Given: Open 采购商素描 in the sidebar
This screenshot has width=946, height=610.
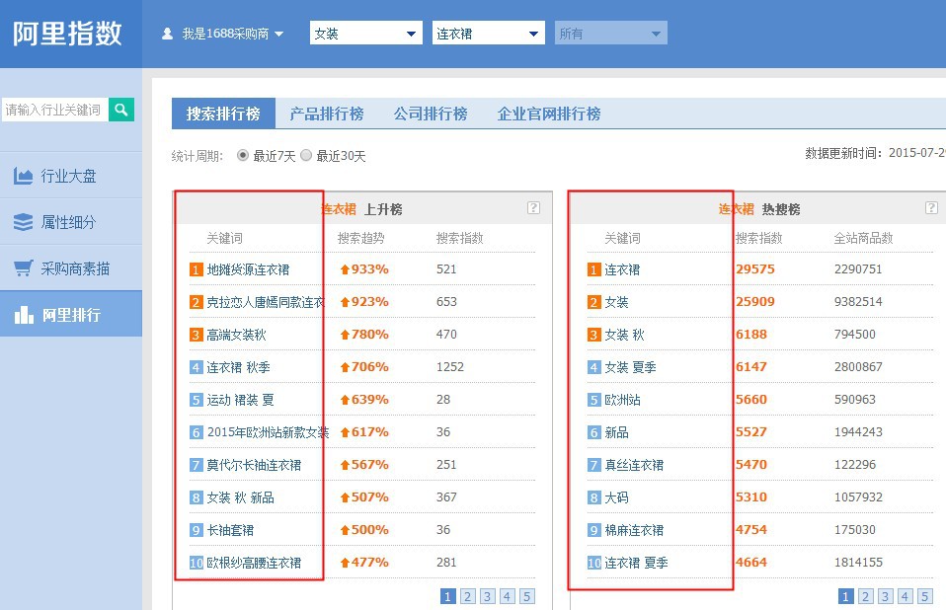Looking at the screenshot, I should coord(70,268).
